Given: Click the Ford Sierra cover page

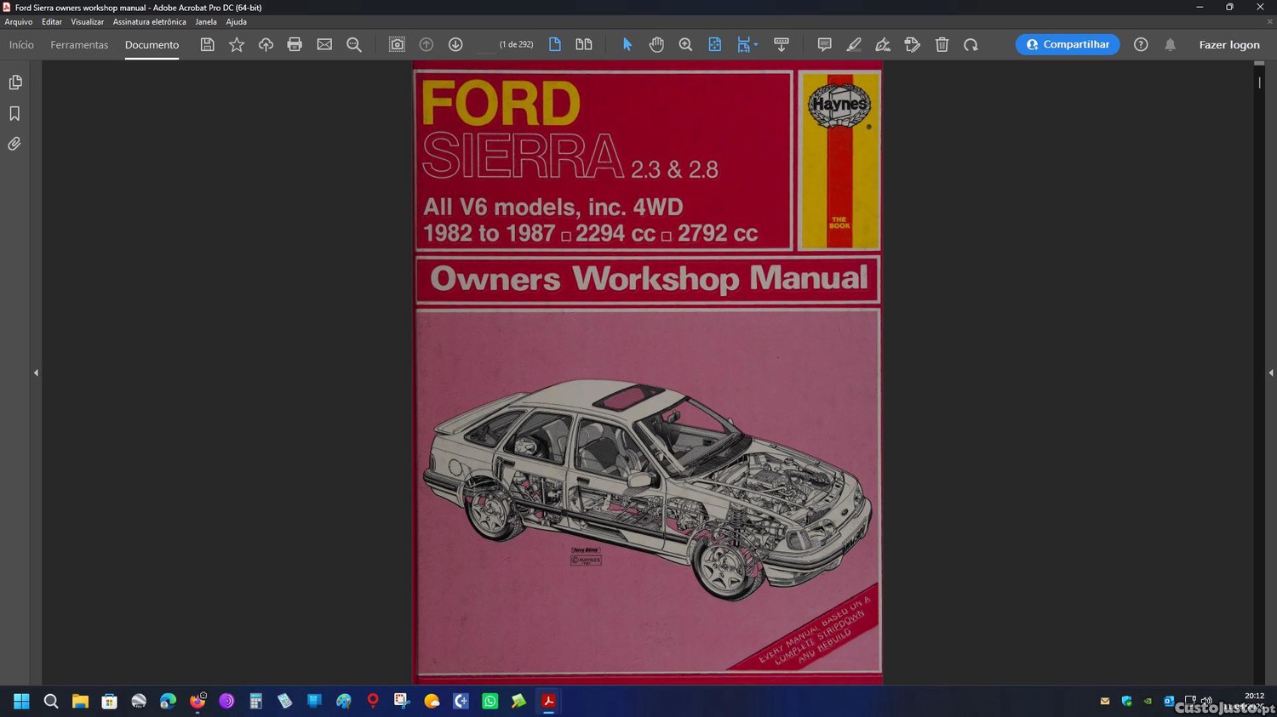Looking at the screenshot, I should 648,373.
